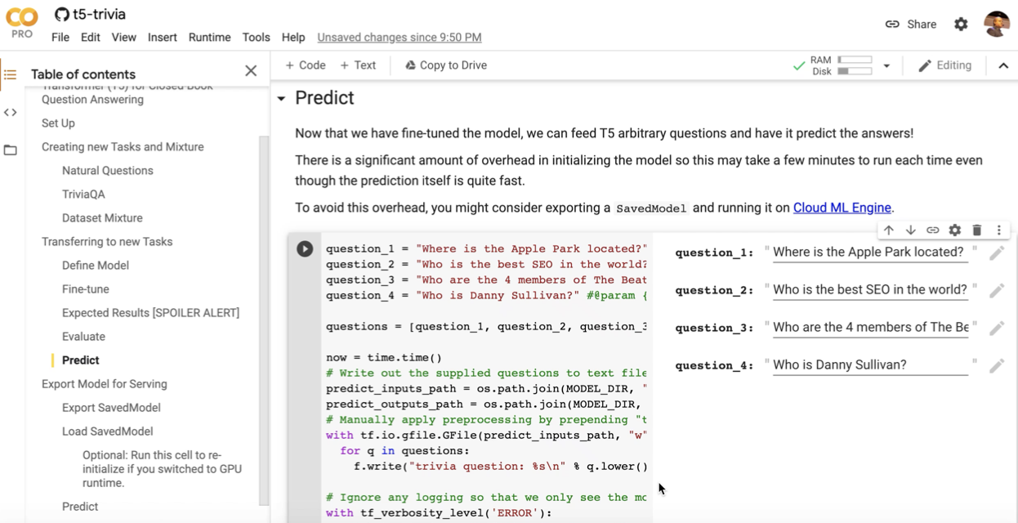Click Copy to Drive button
The height and width of the screenshot is (523, 1018).
(x=446, y=65)
